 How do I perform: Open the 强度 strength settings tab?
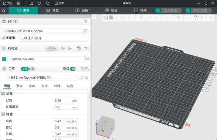coord(20,86)
